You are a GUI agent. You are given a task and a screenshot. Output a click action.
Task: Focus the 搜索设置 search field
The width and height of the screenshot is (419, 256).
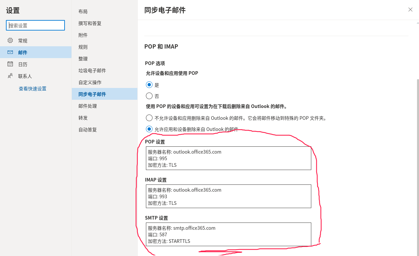click(35, 25)
